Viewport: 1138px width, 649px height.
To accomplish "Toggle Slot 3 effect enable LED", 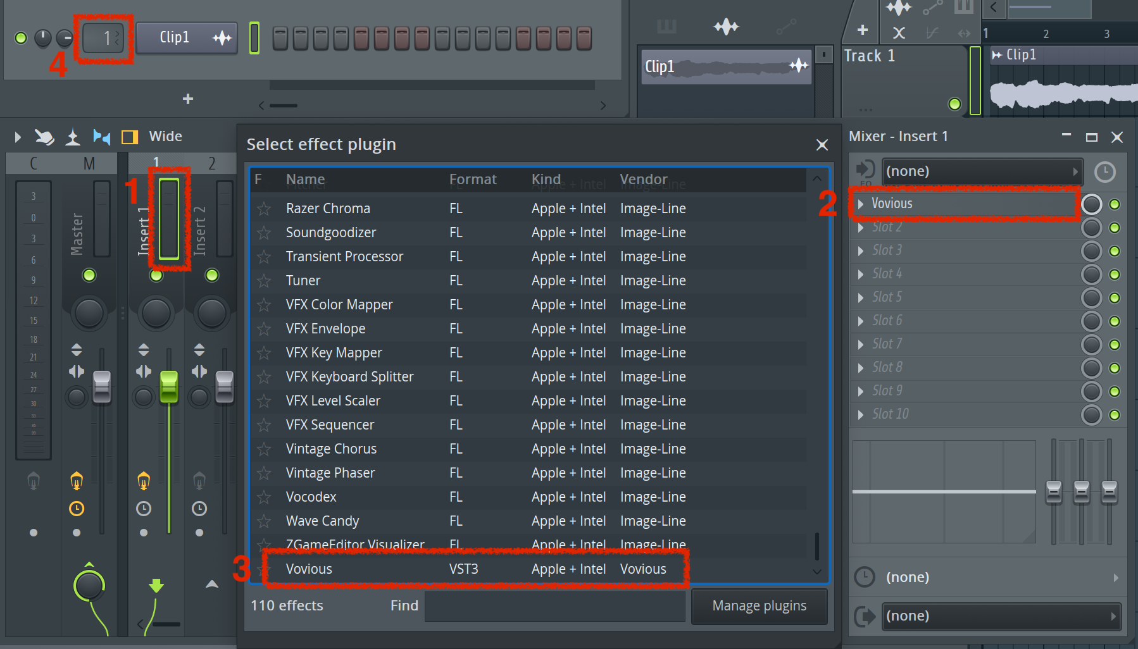I will pyautogui.click(x=1115, y=251).
